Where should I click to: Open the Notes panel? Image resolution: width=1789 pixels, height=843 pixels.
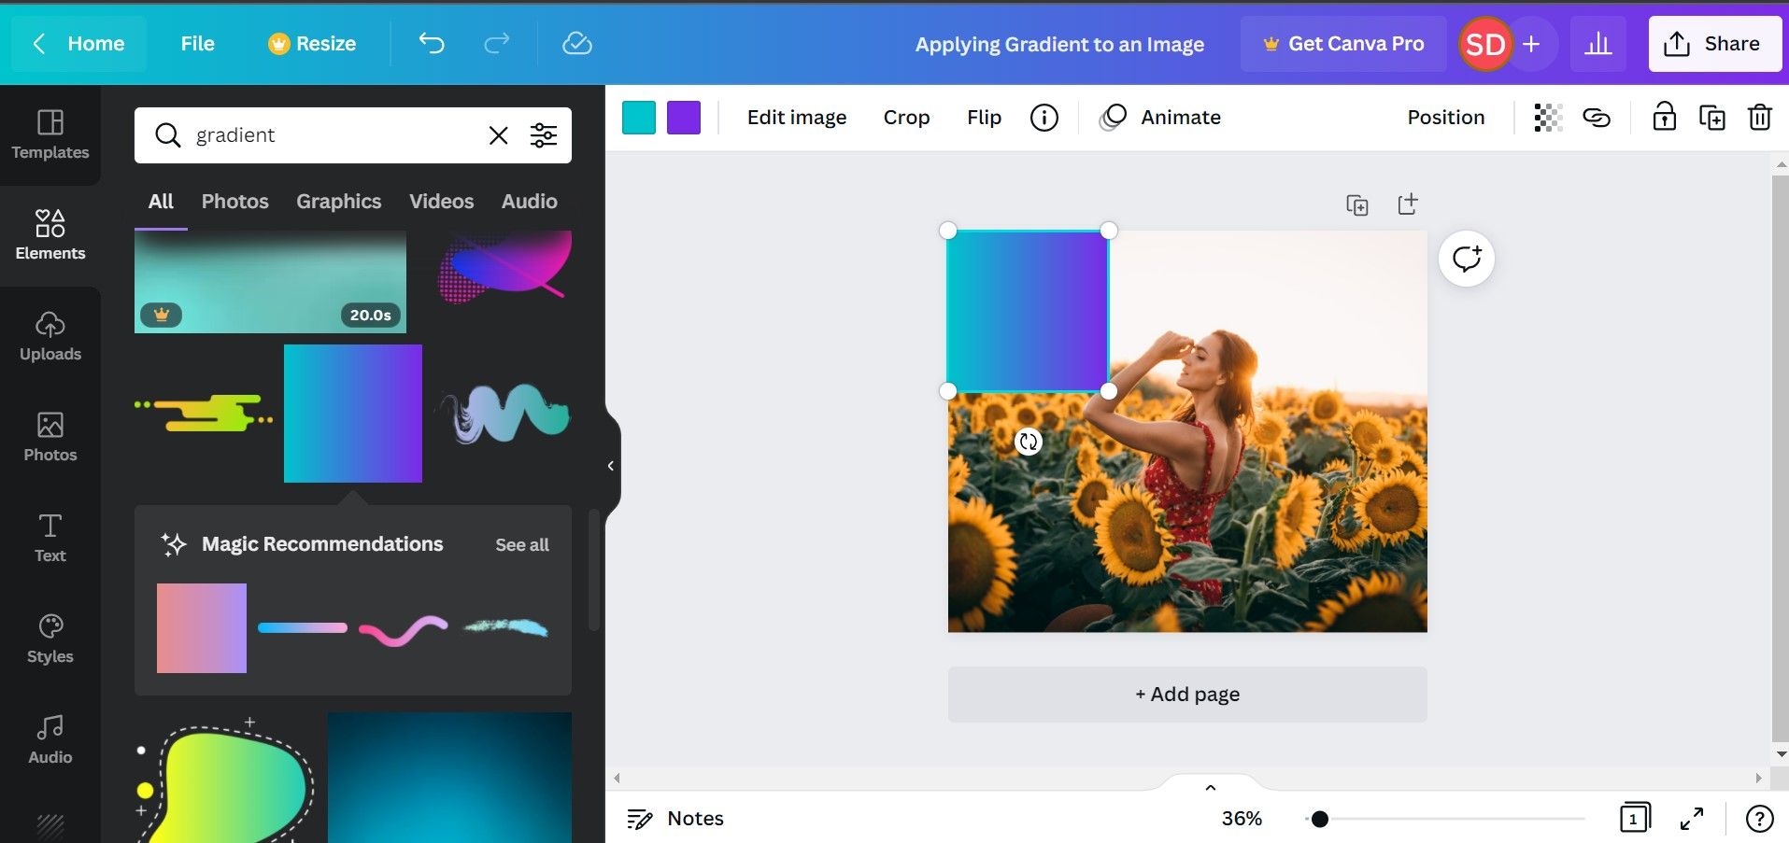tap(675, 819)
